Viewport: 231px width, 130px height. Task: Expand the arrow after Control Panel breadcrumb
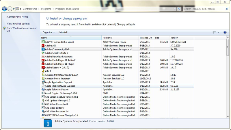pyautogui.click(x=39, y=9)
